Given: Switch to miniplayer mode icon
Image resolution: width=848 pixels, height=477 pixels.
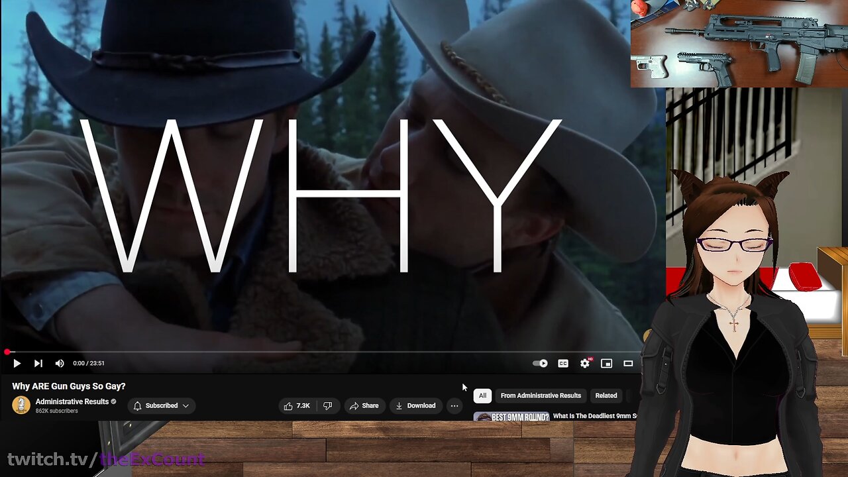Looking at the screenshot, I should click(x=606, y=363).
